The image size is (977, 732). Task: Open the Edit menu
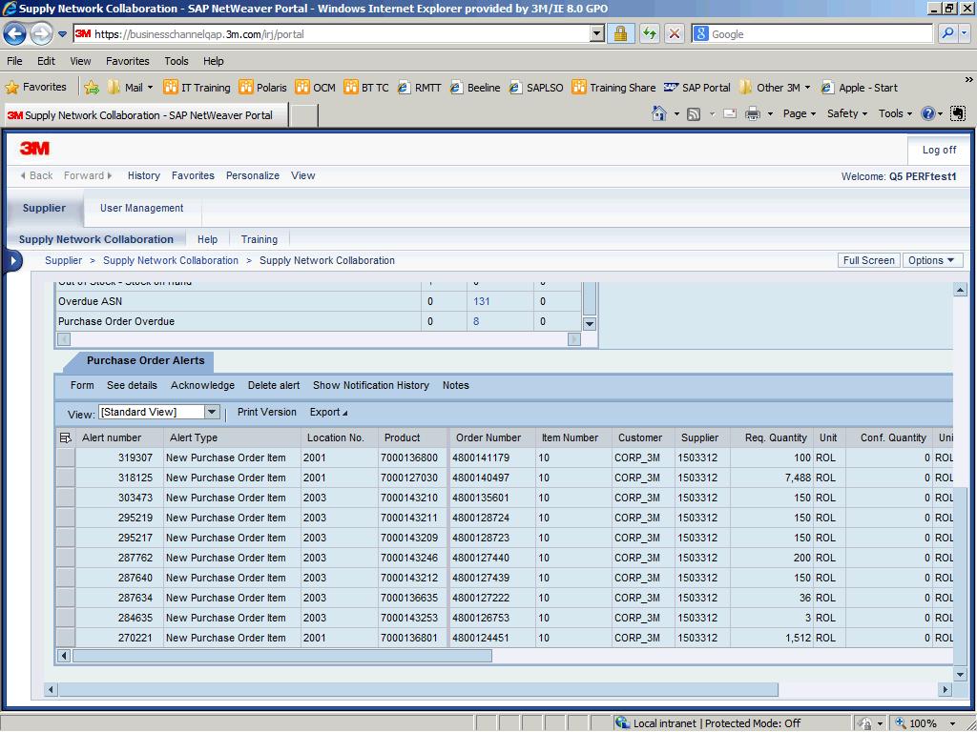point(46,61)
